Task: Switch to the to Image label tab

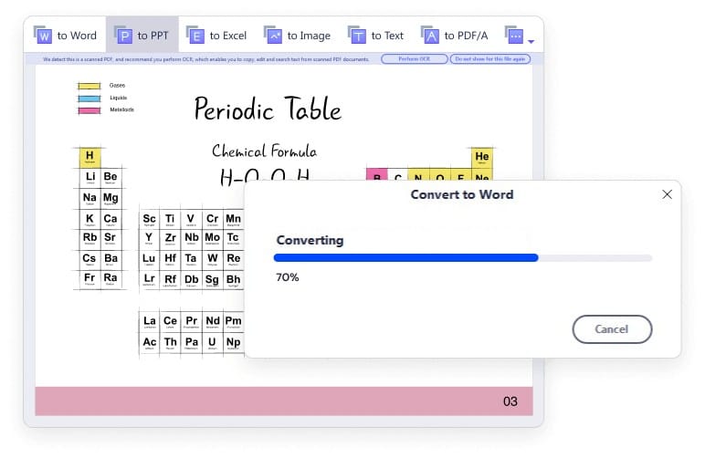Action: [309, 36]
